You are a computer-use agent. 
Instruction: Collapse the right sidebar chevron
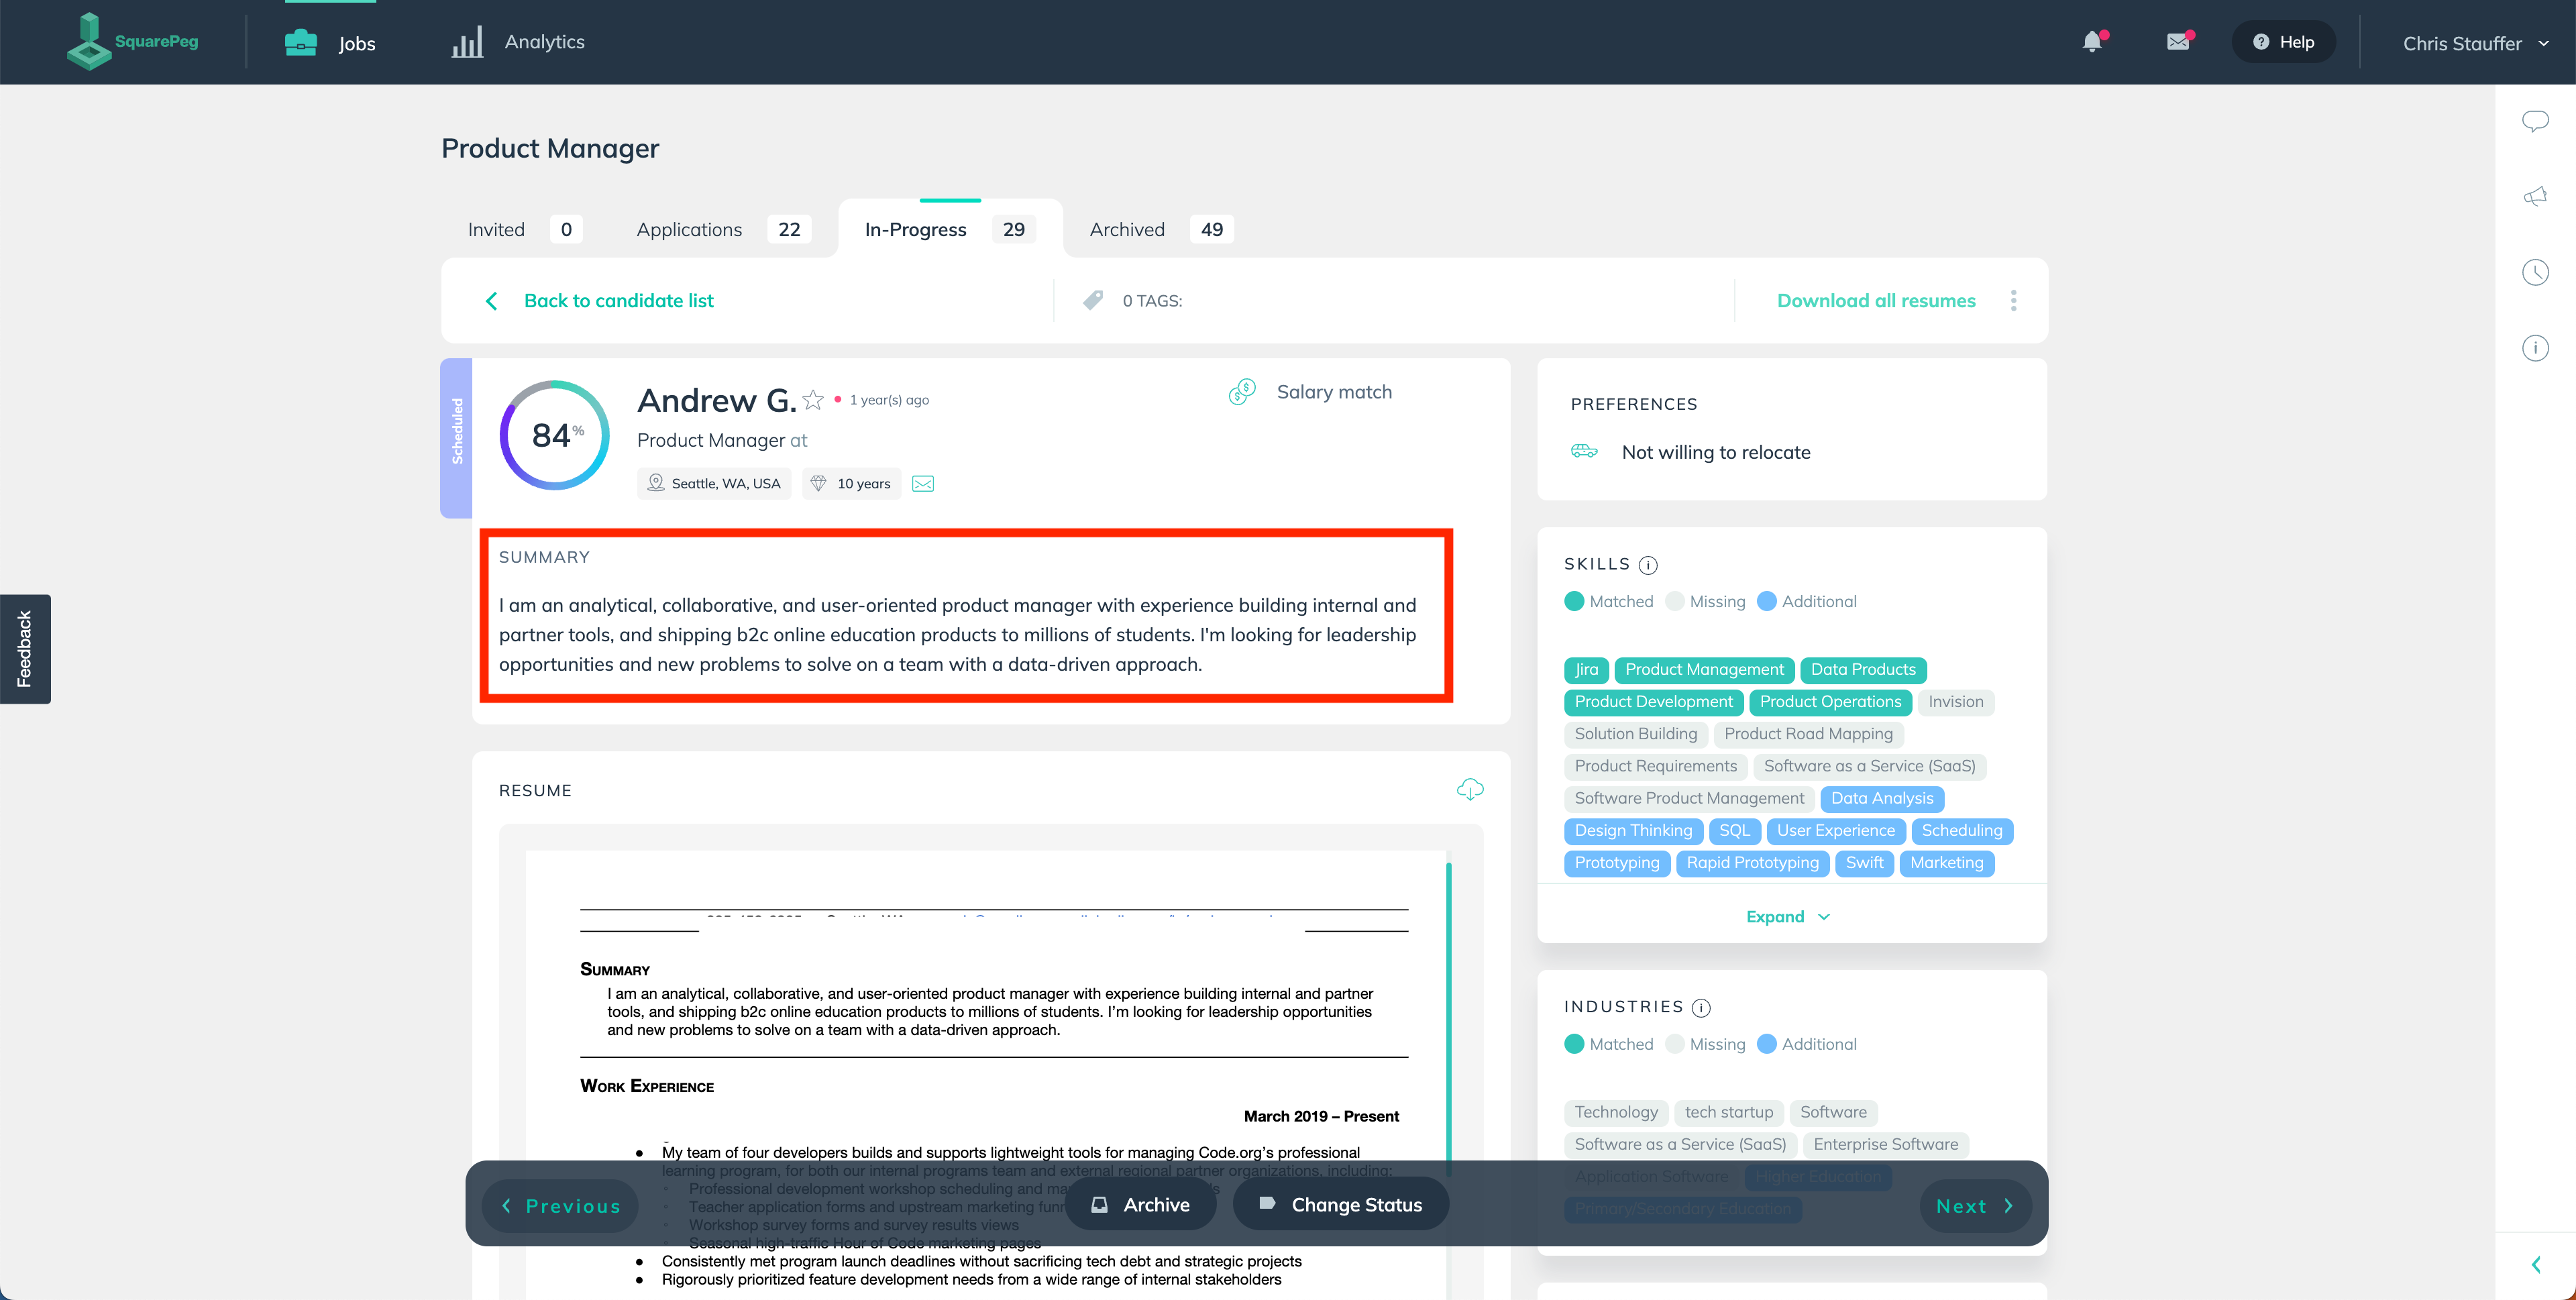[x=2536, y=1264]
